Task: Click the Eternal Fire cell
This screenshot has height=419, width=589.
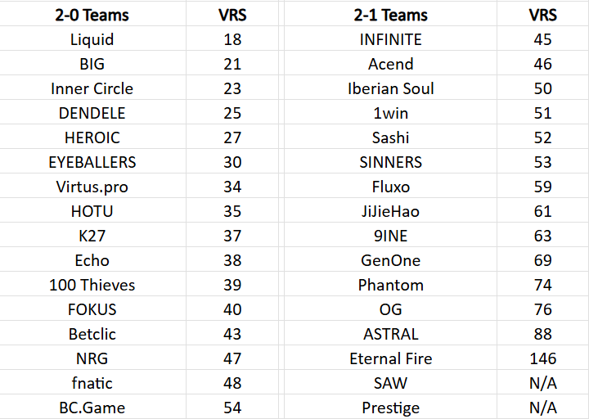Action: point(391,358)
